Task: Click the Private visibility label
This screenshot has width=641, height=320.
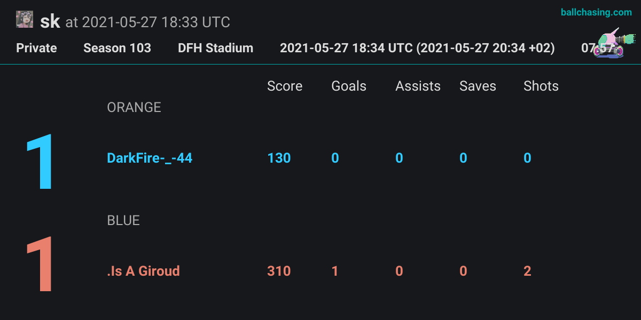Action: [36, 48]
